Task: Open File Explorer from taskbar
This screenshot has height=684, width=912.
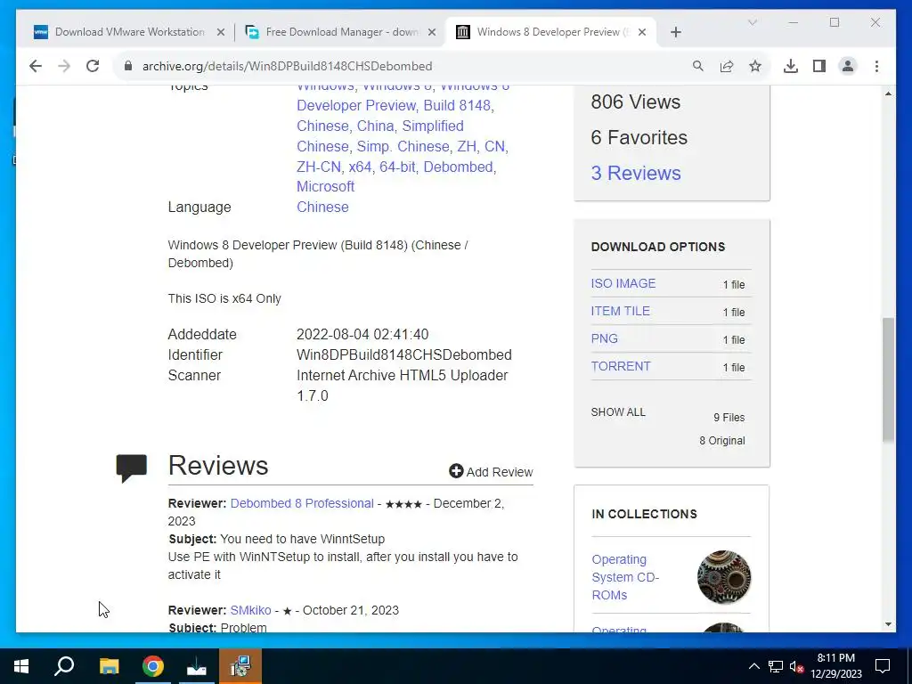Action: pos(109,666)
